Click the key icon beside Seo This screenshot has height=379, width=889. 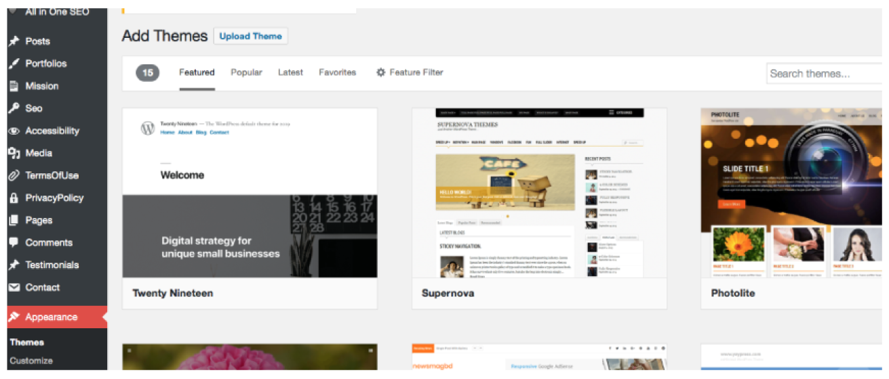coord(14,108)
